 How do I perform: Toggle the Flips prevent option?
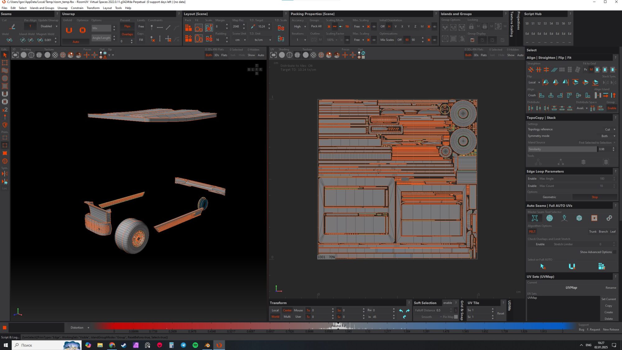tap(127, 26)
